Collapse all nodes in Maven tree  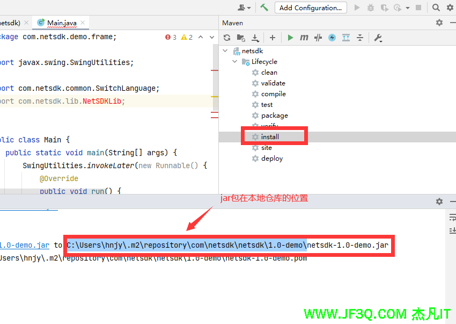pyautogui.click(x=360, y=38)
